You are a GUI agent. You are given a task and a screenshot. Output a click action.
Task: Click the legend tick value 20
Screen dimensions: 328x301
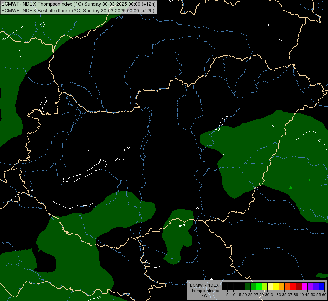click(x=245, y=295)
